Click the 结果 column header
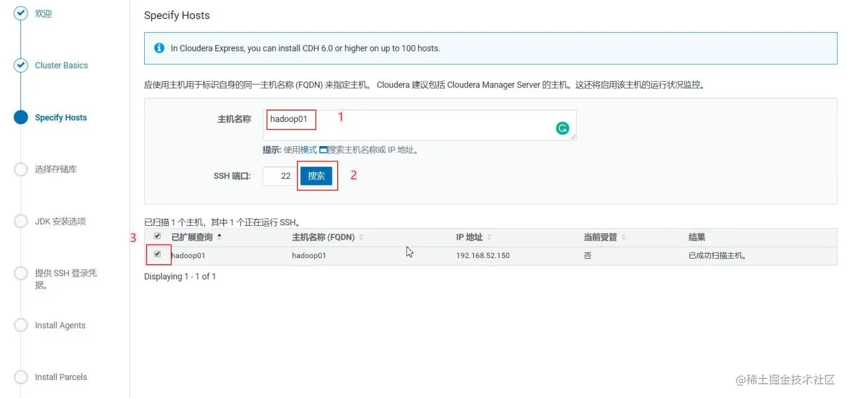Viewport: 847px width, 398px height. [x=697, y=237]
